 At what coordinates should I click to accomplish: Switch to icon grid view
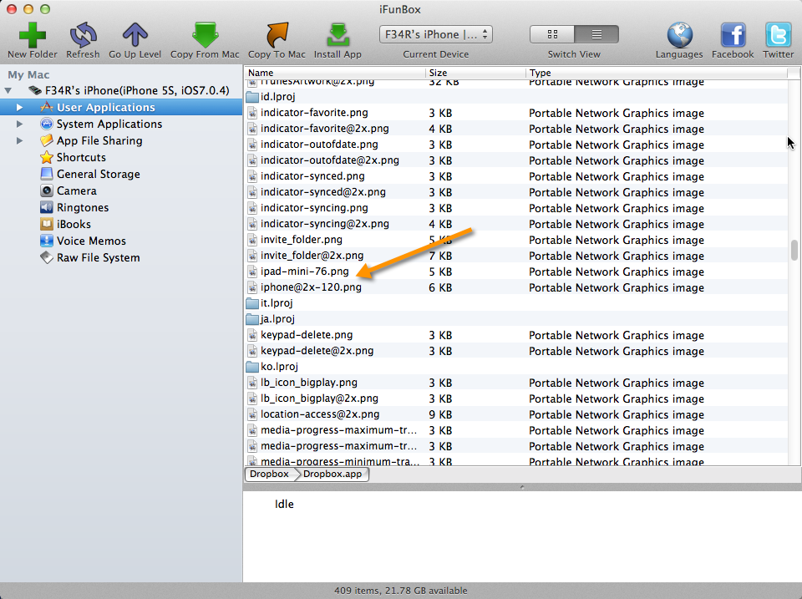point(552,34)
